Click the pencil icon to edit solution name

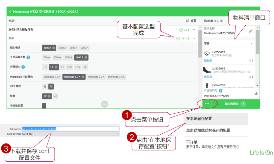(251, 31)
